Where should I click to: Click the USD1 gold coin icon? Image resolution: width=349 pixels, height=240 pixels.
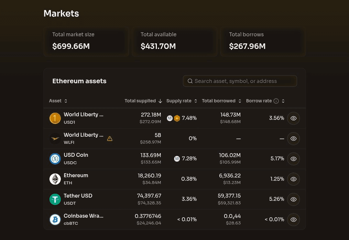(x=55, y=118)
